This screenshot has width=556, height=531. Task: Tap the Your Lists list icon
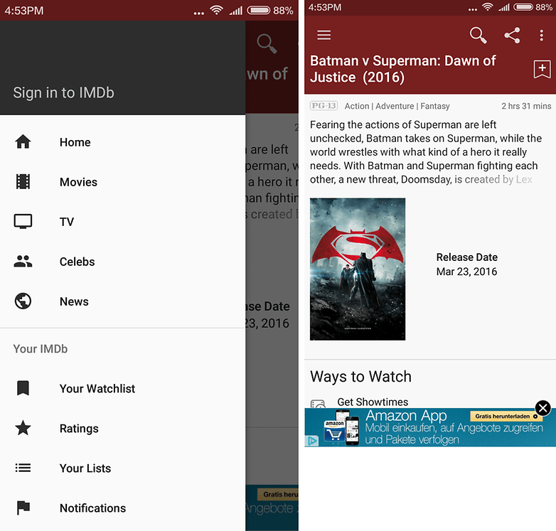[23, 468]
